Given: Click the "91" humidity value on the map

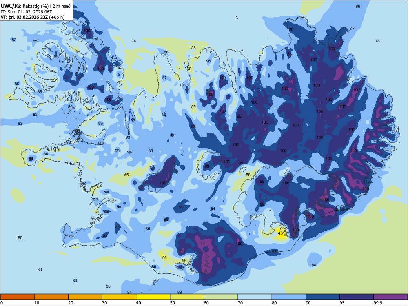Looking at the screenshot, I should 213,208.
